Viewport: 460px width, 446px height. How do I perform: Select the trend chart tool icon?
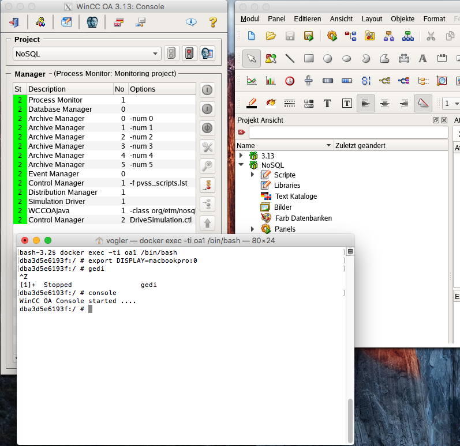point(252,81)
